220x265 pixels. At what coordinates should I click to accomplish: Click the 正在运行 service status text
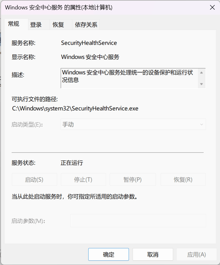[72, 163]
